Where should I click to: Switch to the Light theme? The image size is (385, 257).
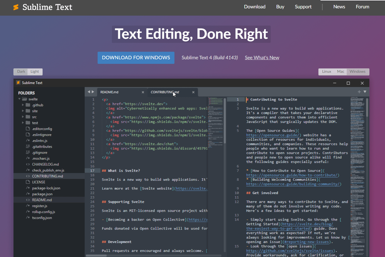tap(35, 71)
